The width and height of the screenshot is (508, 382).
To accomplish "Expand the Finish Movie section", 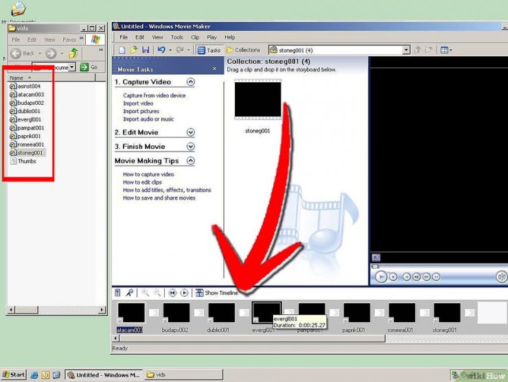I will pyautogui.click(x=191, y=147).
